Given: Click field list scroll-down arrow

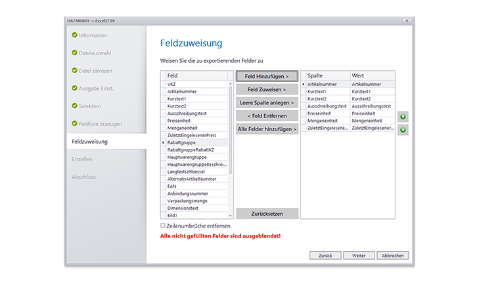Looking at the screenshot, I should pyautogui.click(x=231, y=216).
